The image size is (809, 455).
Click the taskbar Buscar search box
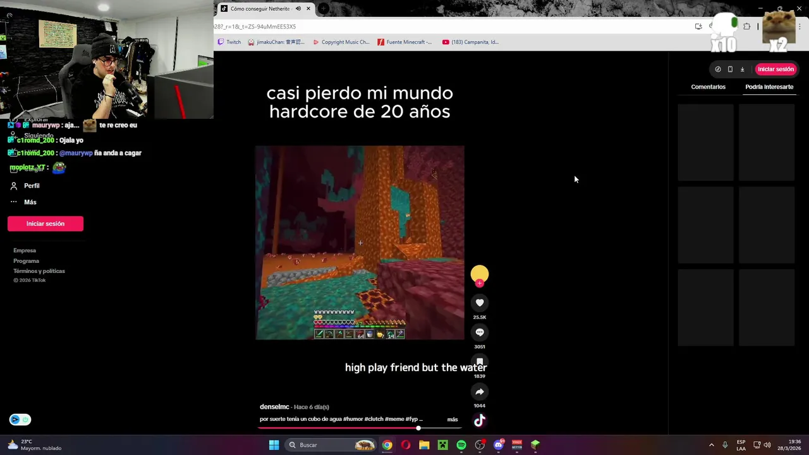[x=329, y=445]
